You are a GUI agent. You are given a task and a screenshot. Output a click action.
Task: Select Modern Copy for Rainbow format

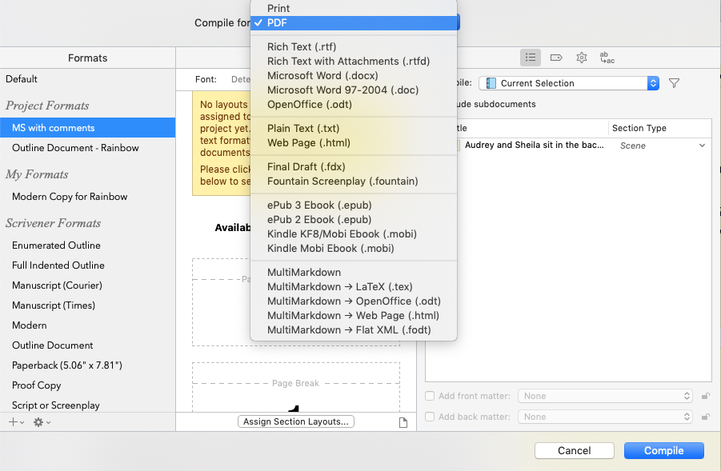(x=87, y=197)
